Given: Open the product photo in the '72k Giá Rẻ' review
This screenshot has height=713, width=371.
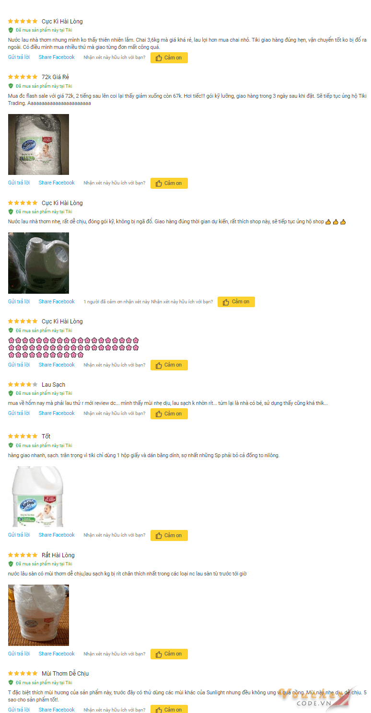Looking at the screenshot, I should [38, 144].
